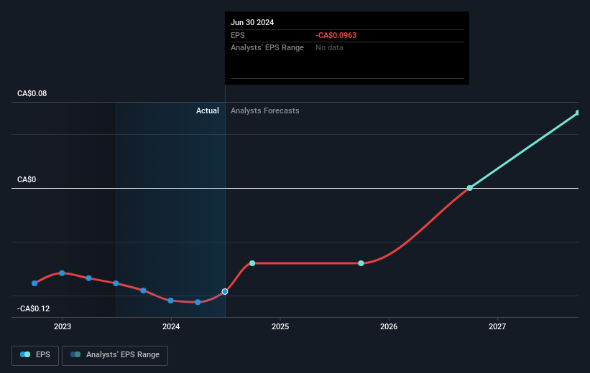Screen dimensions: 590x373
Task: Click the 2027 x-axis label
Action: [x=497, y=327]
